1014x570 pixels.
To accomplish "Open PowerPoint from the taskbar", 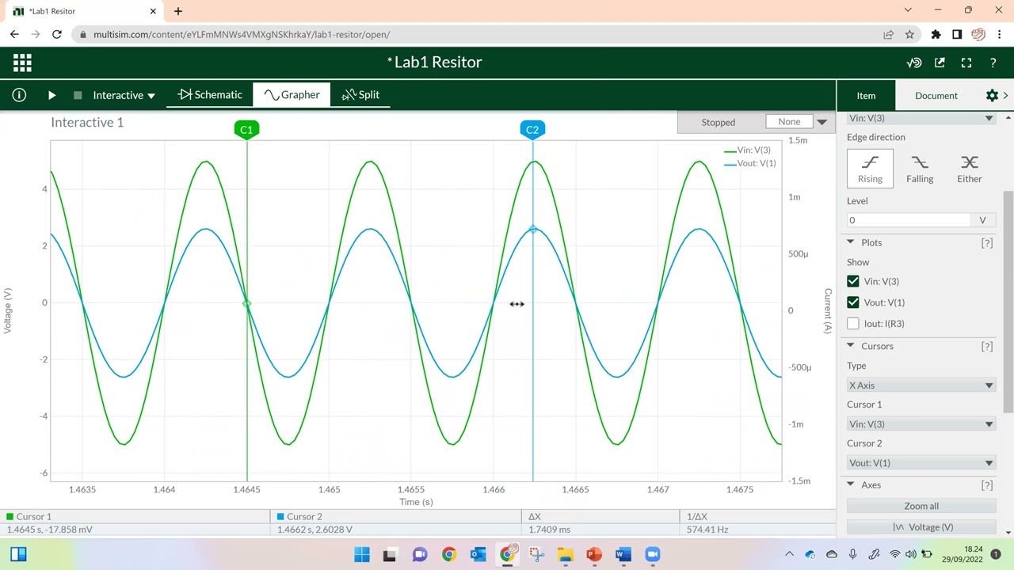I will click(x=594, y=554).
